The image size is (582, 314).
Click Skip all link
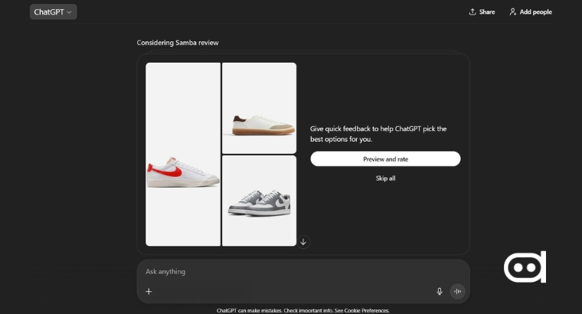(x=385, y=178)
